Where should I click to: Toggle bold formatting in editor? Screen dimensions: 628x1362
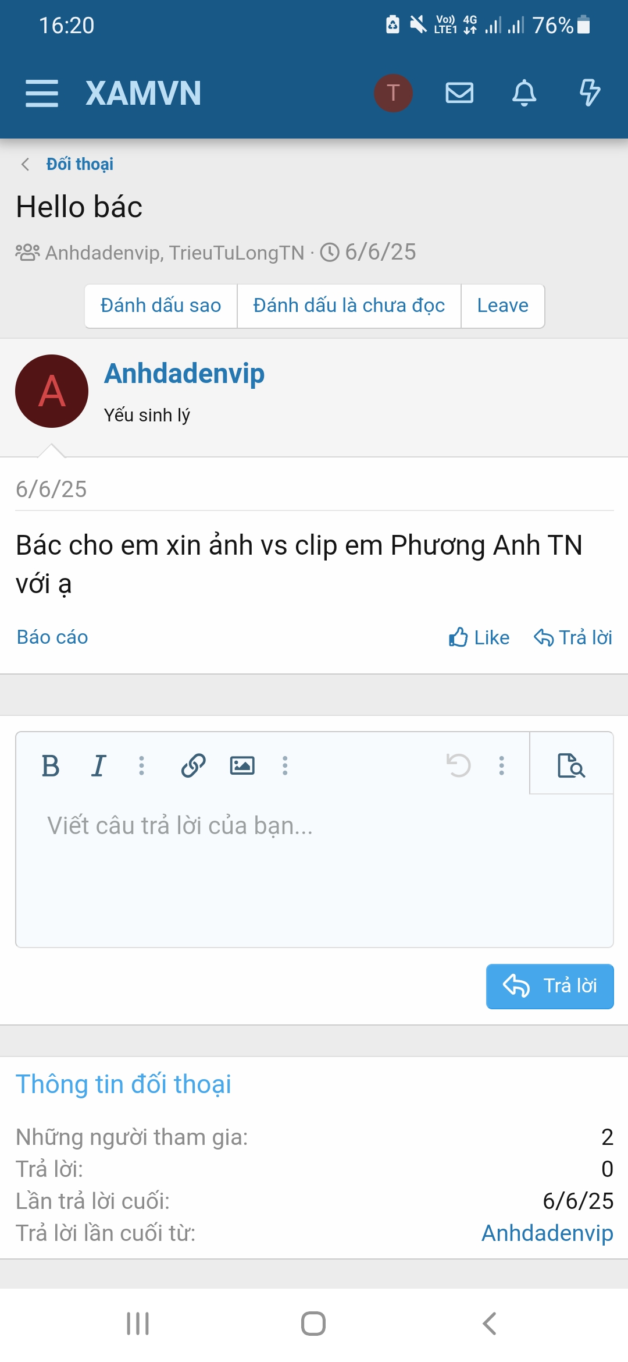(x=51, y=765)
